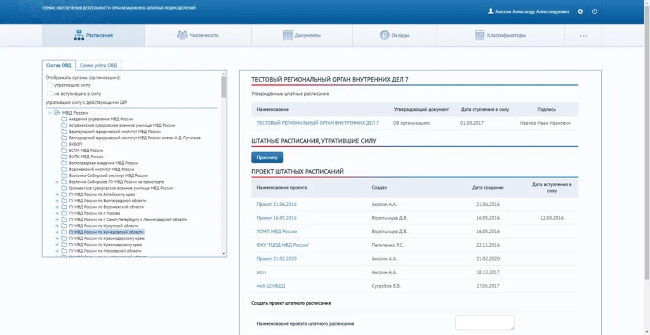Open the Классификаторы menu label
The height and width of the screenshot is (335, 650).
pyautogui.click(x=506, y=35)
